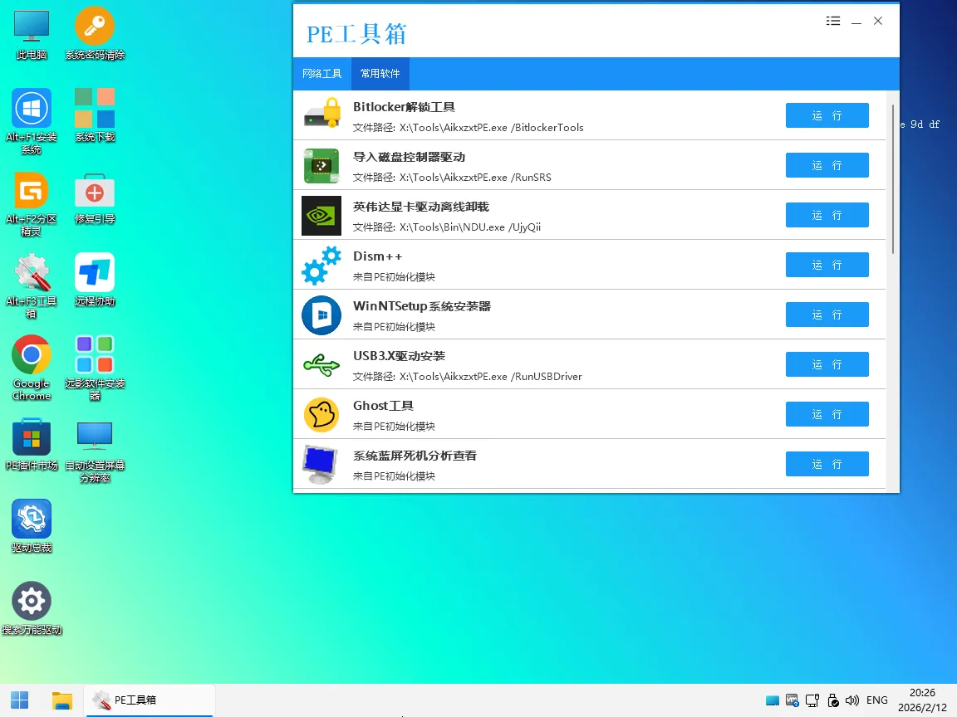Run the Bitlocker解锁工具 via its 运行 button
This screenshot has width=957, height=717.
[x=827, y=115]
